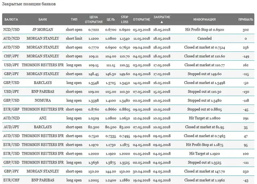Click 'Hit Target at 1.0800' cell
The height and width of the screenshot is (184, 257).
tap(204, 118)
